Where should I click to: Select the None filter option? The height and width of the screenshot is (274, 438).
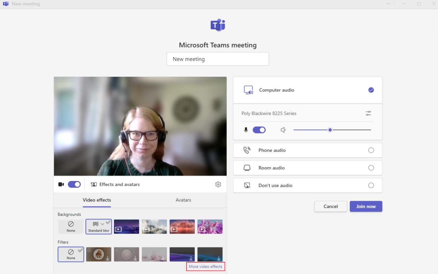click(71, 254)
